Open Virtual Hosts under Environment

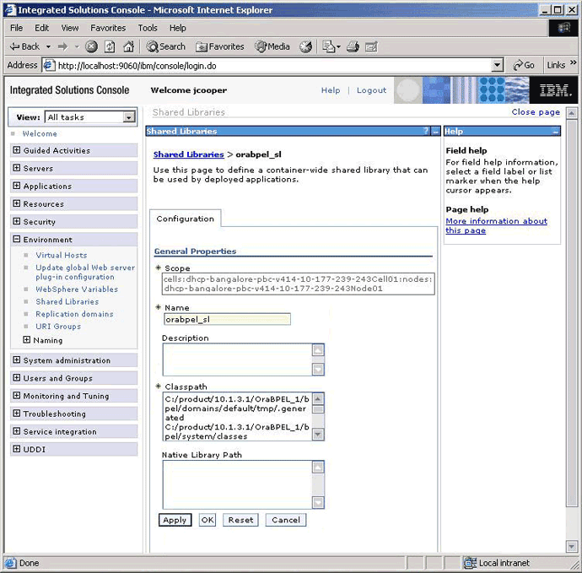point(62,255)
